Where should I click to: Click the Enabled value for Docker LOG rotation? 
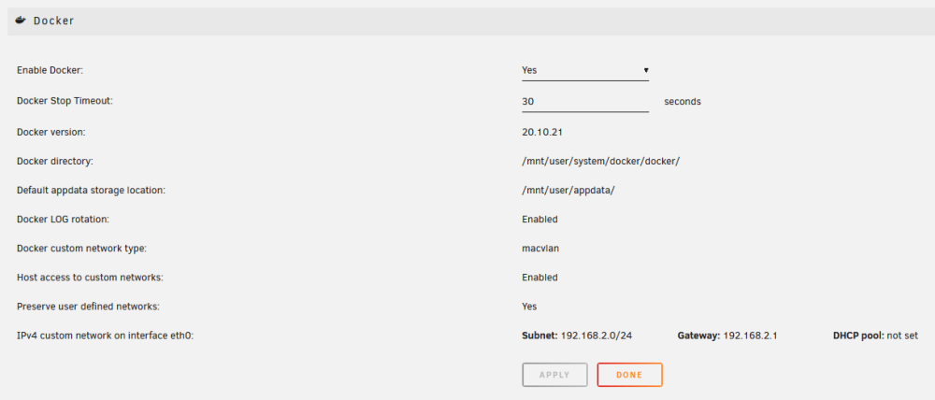click(539, 220)
